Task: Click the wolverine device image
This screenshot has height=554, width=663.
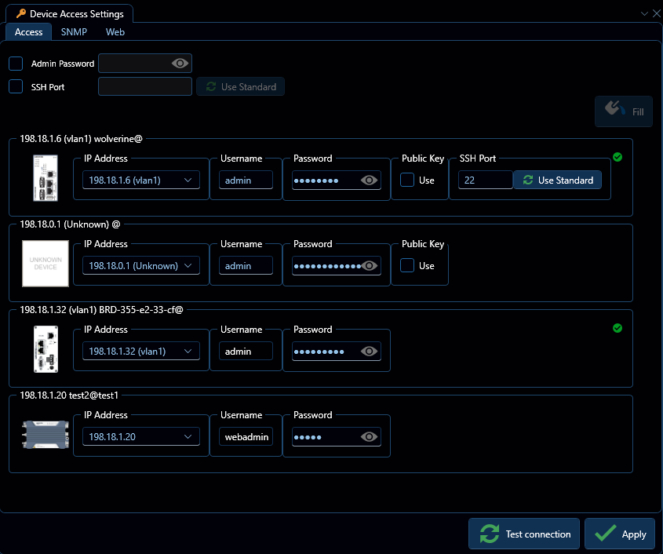Action: 46,177
